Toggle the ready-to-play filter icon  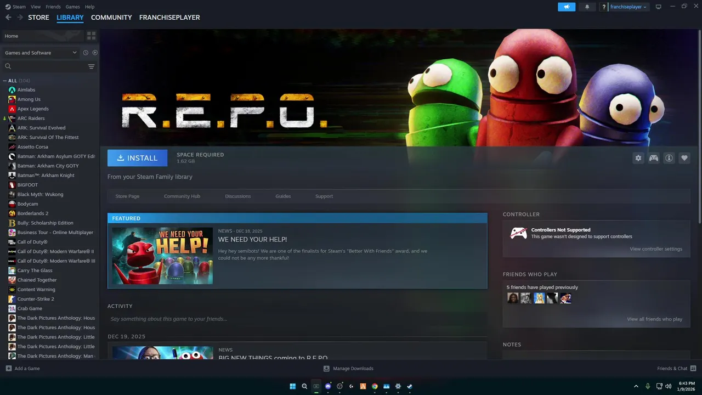click(x=95, y=53)
